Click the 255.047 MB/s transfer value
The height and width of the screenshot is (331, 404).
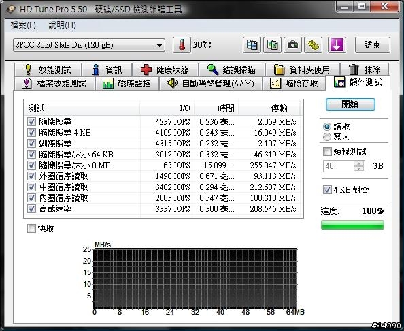tap(273, 165)
